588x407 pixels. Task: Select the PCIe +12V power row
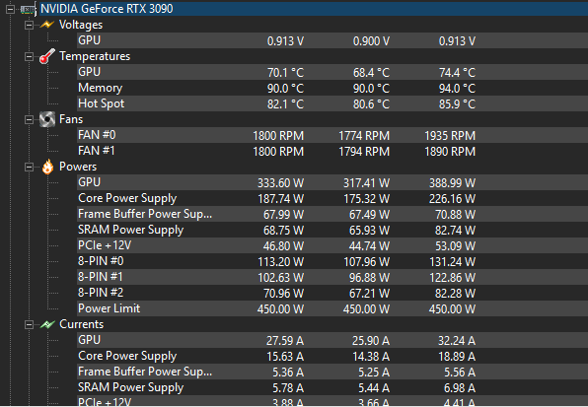click(332, 245)
